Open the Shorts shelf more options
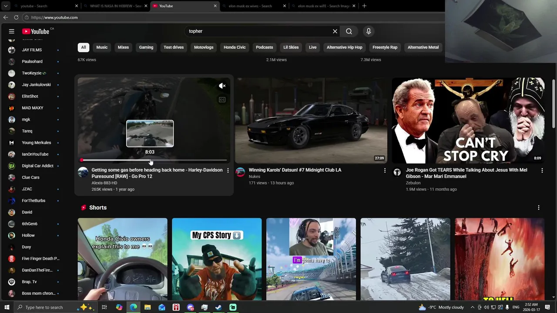 [539, 208]
